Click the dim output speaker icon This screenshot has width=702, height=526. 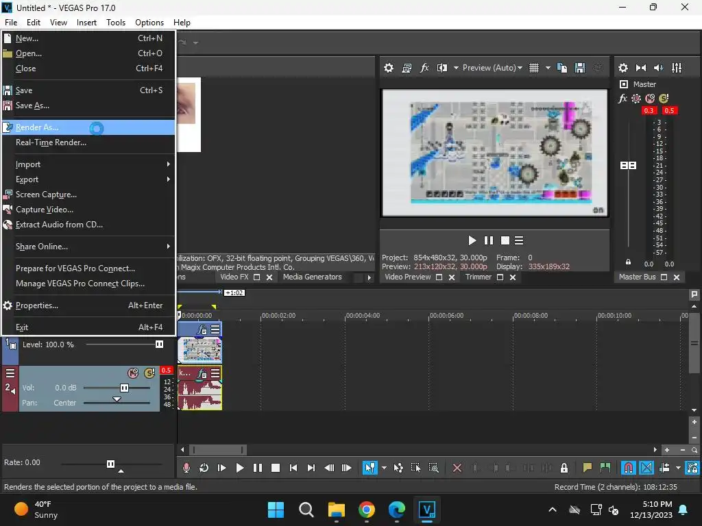point(659,68)
